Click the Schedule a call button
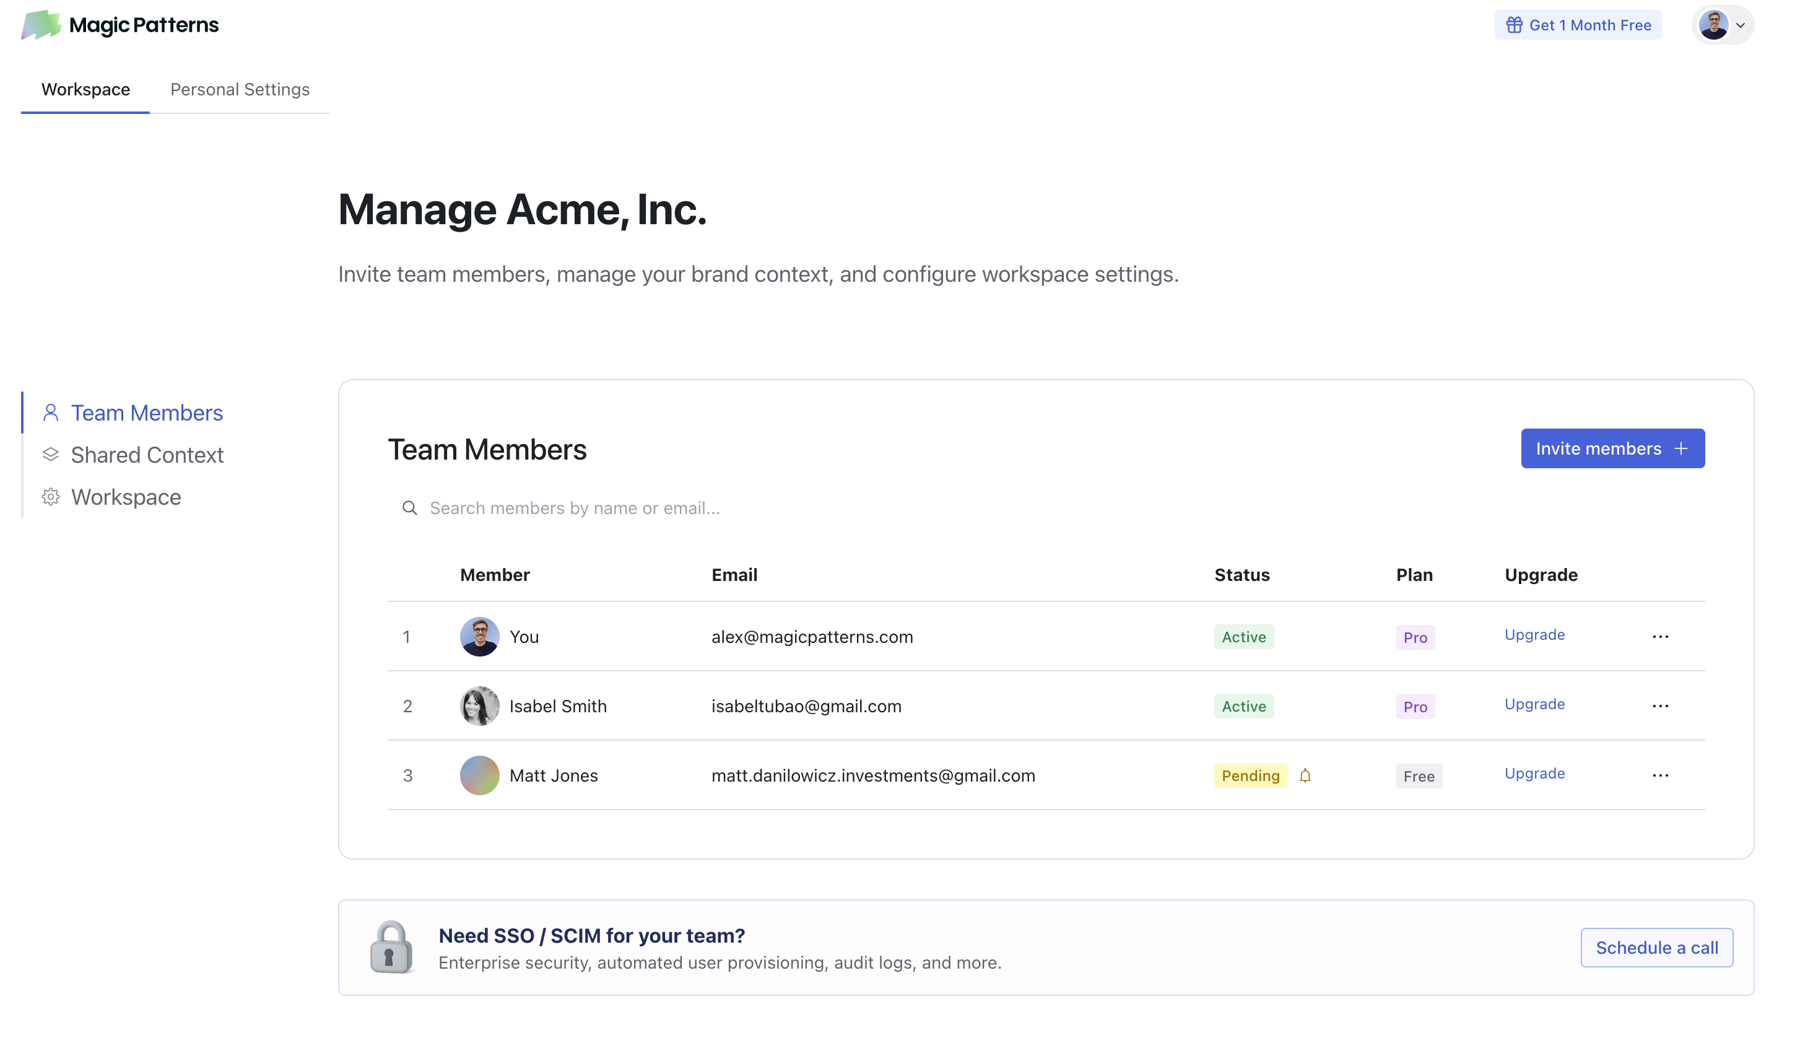 [x=1656, y=947]
